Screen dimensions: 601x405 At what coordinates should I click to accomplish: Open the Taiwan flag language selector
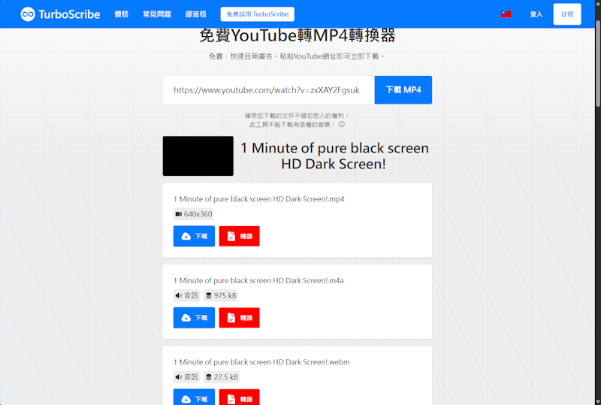[506, 14]
